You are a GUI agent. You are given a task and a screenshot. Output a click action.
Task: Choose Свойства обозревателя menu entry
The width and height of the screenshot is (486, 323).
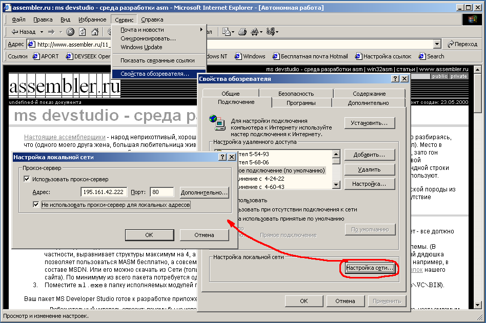pos(158,74)
